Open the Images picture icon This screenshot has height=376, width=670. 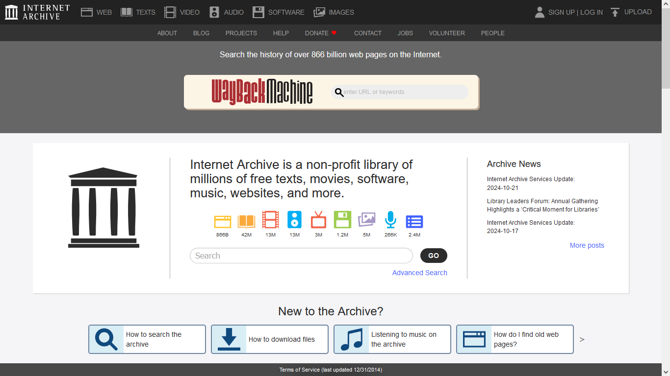point(319,12)
